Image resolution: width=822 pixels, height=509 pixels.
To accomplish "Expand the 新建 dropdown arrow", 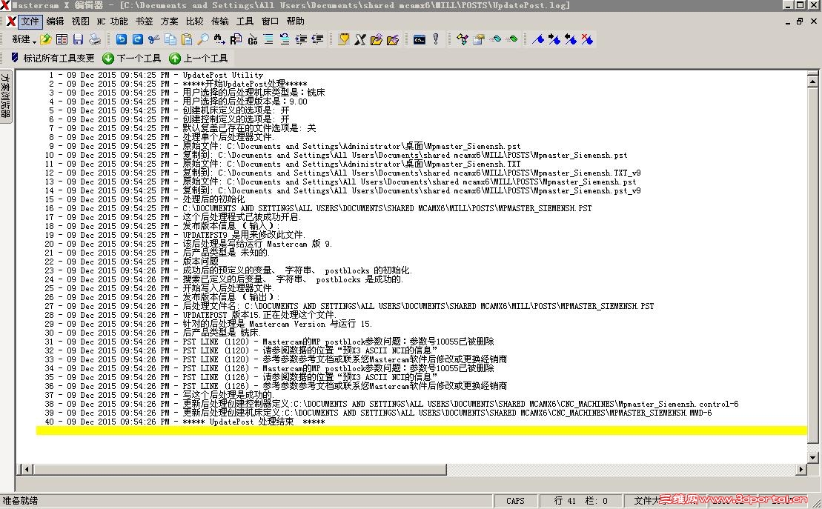I will 34,41.
